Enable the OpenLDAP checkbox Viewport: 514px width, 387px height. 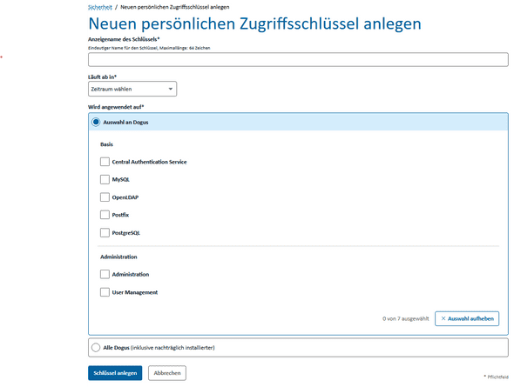[105, 197]
